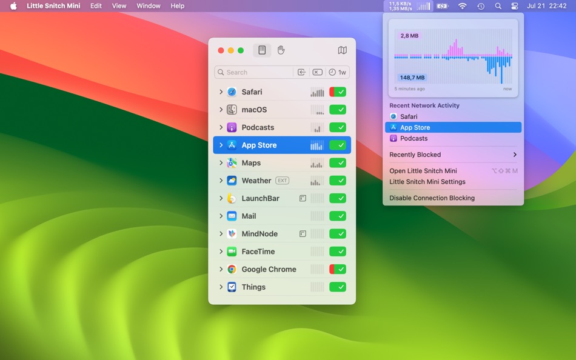This screenshot has height=360, width=576.
Task: Click the incoming-traffic filter icon beside search
Action: pyautogui.click(x=301, y=72)
